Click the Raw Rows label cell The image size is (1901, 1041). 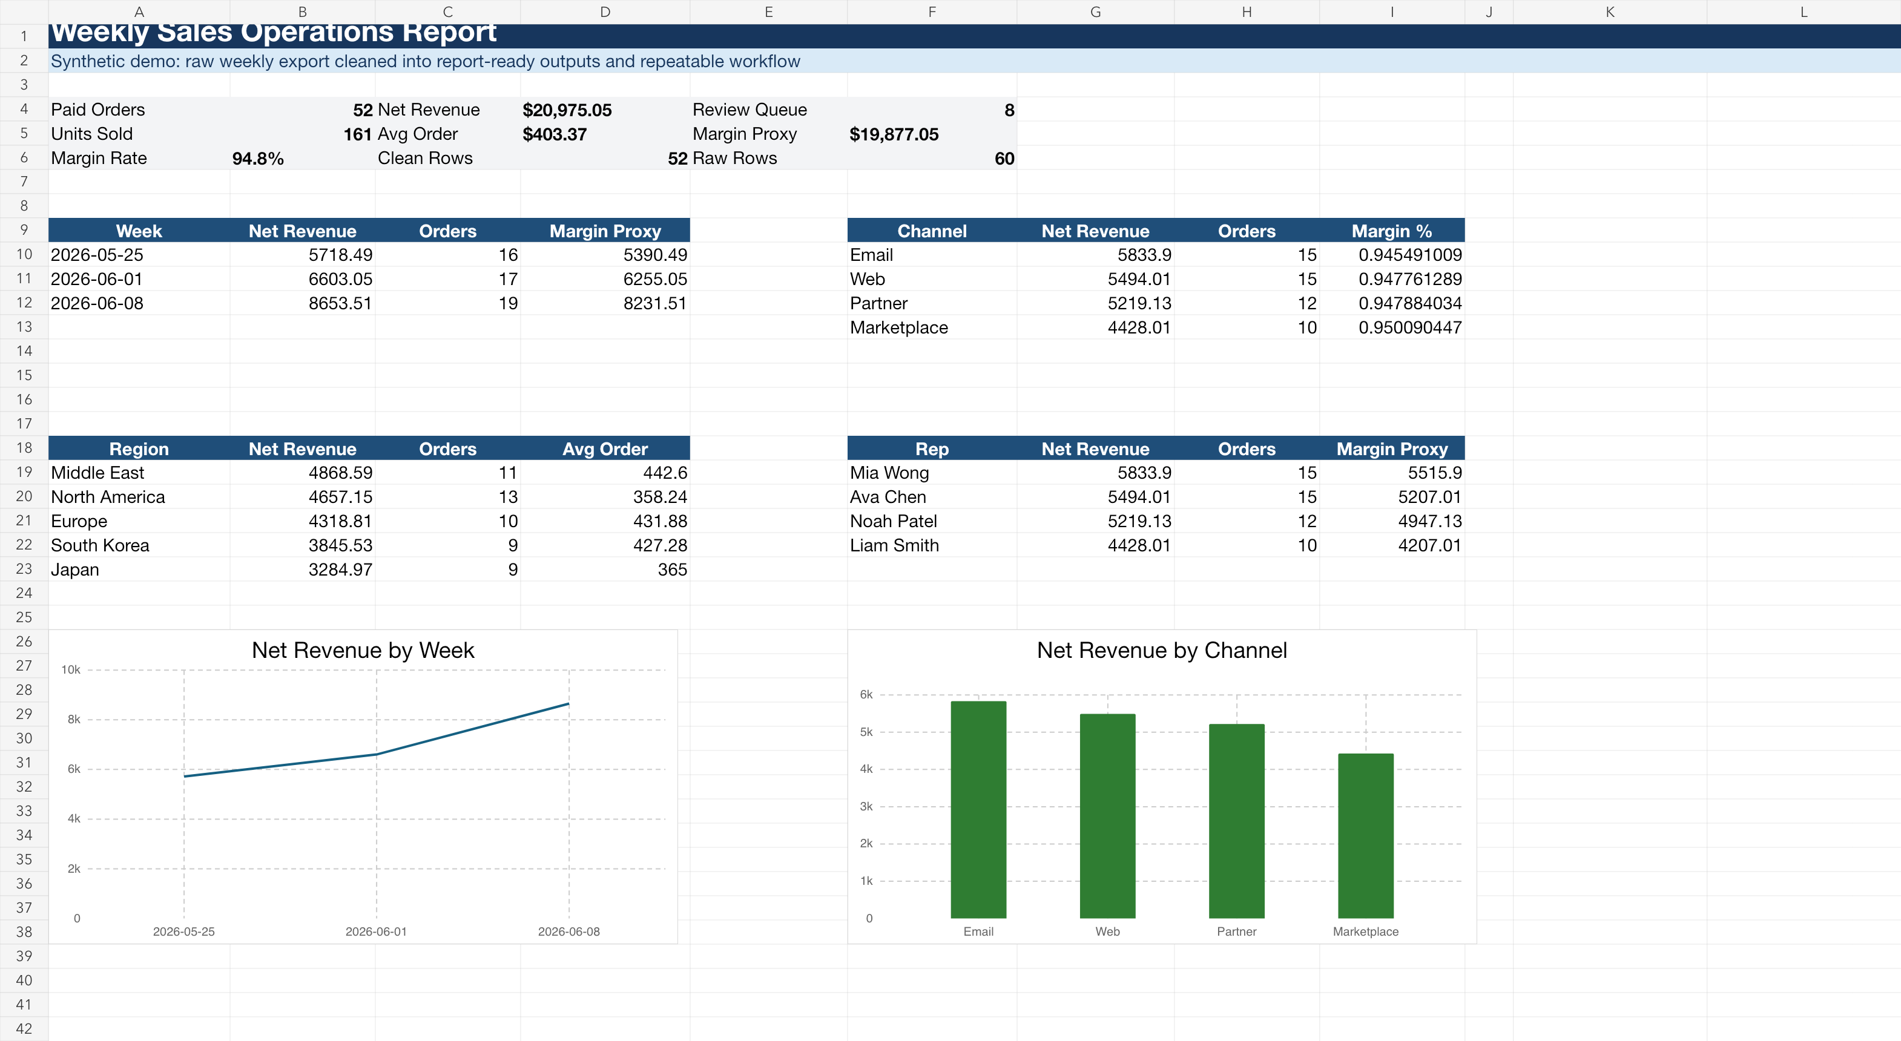tap(768, 158)
